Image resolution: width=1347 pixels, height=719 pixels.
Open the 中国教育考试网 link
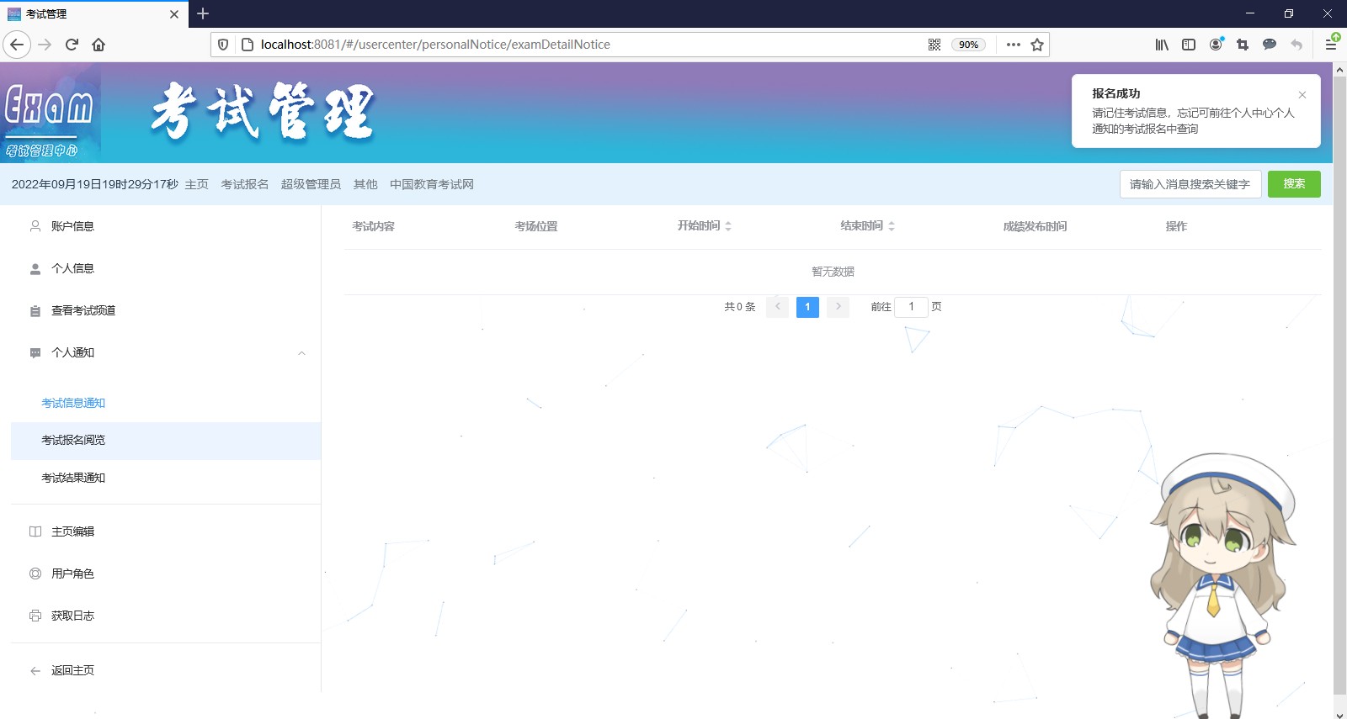click(432, 184)
